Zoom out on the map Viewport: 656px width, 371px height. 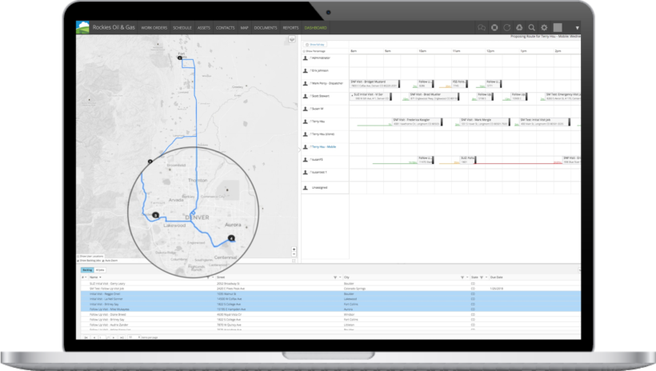point(294,254)
